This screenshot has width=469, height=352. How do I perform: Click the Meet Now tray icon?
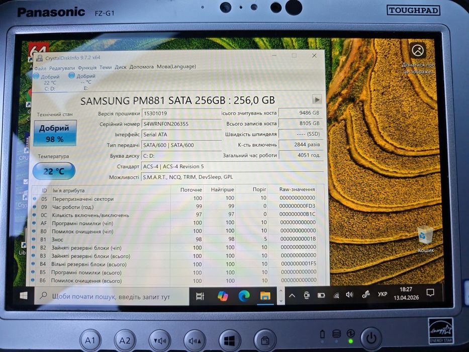(x=306, y=296)
